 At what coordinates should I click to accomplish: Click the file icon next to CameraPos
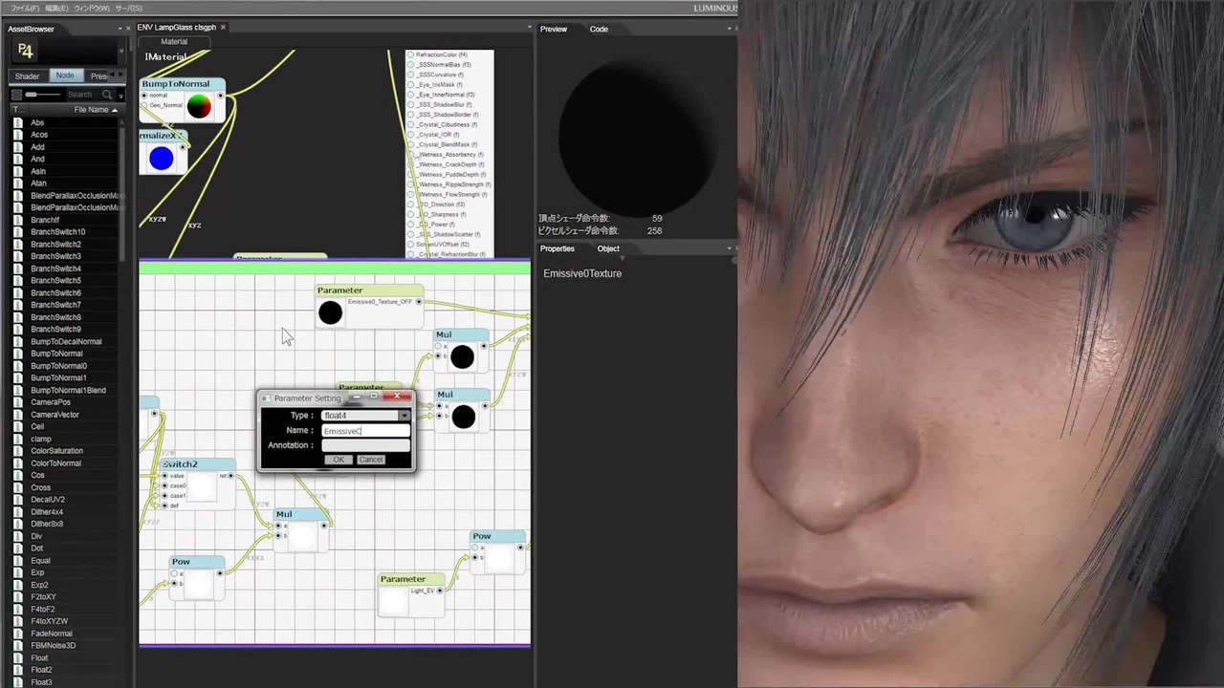click(x=18, y=402)
